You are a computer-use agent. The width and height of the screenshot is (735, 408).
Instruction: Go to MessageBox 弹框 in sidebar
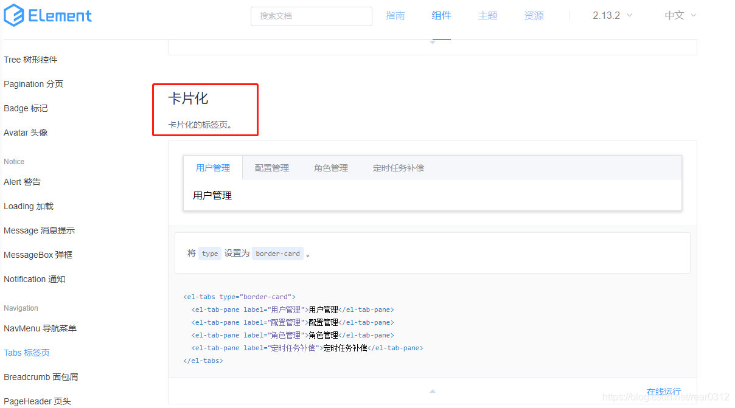(x=38, y=255)
